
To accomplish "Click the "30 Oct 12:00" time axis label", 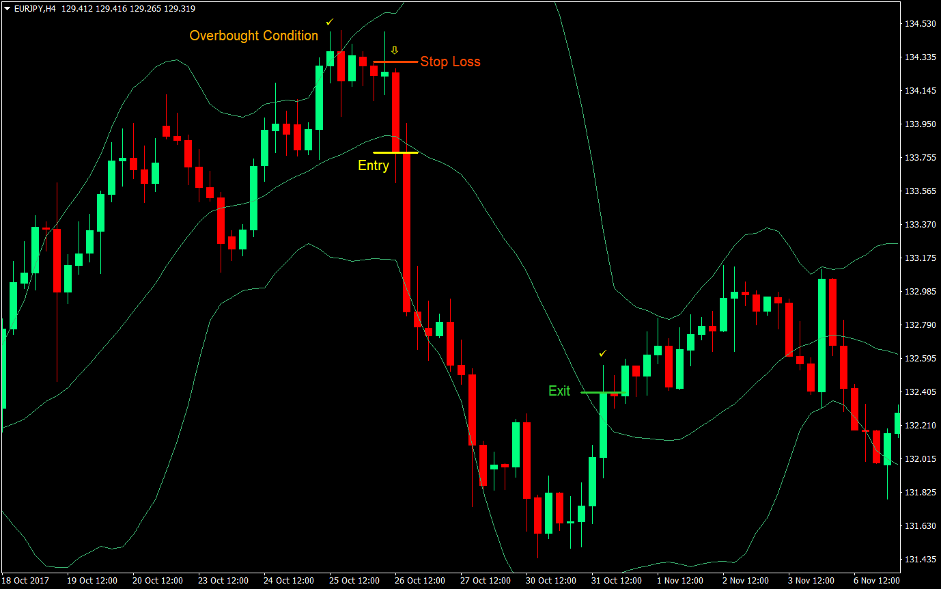I will pos(551,581).
